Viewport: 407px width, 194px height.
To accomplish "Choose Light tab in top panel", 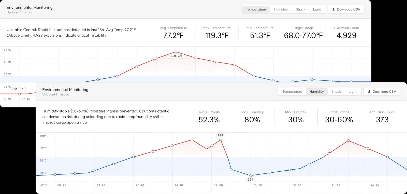I will [317, 9].
